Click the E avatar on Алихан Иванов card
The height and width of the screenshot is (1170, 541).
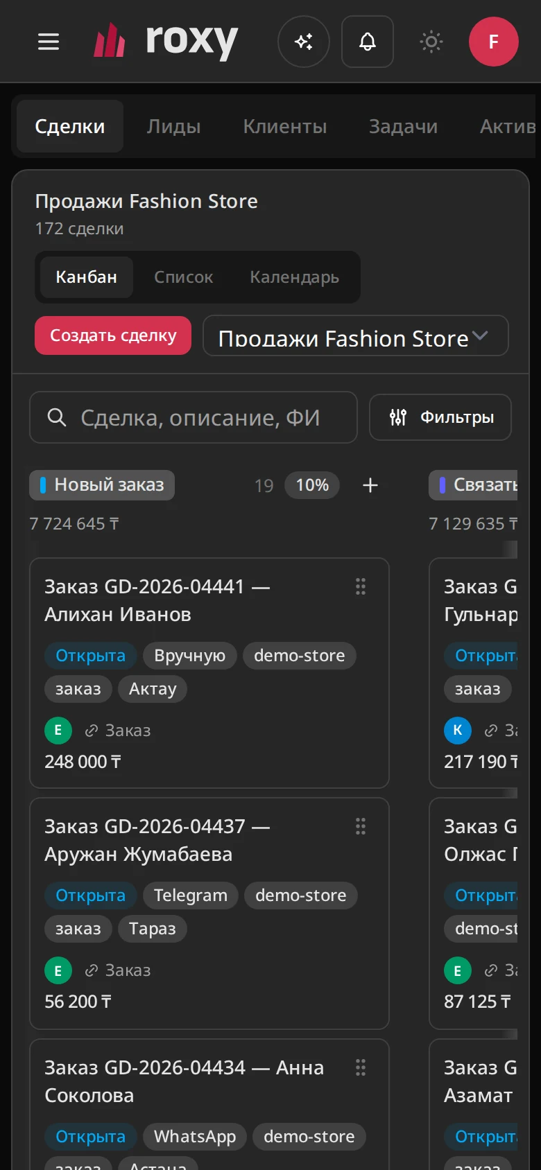coord(58,731)
